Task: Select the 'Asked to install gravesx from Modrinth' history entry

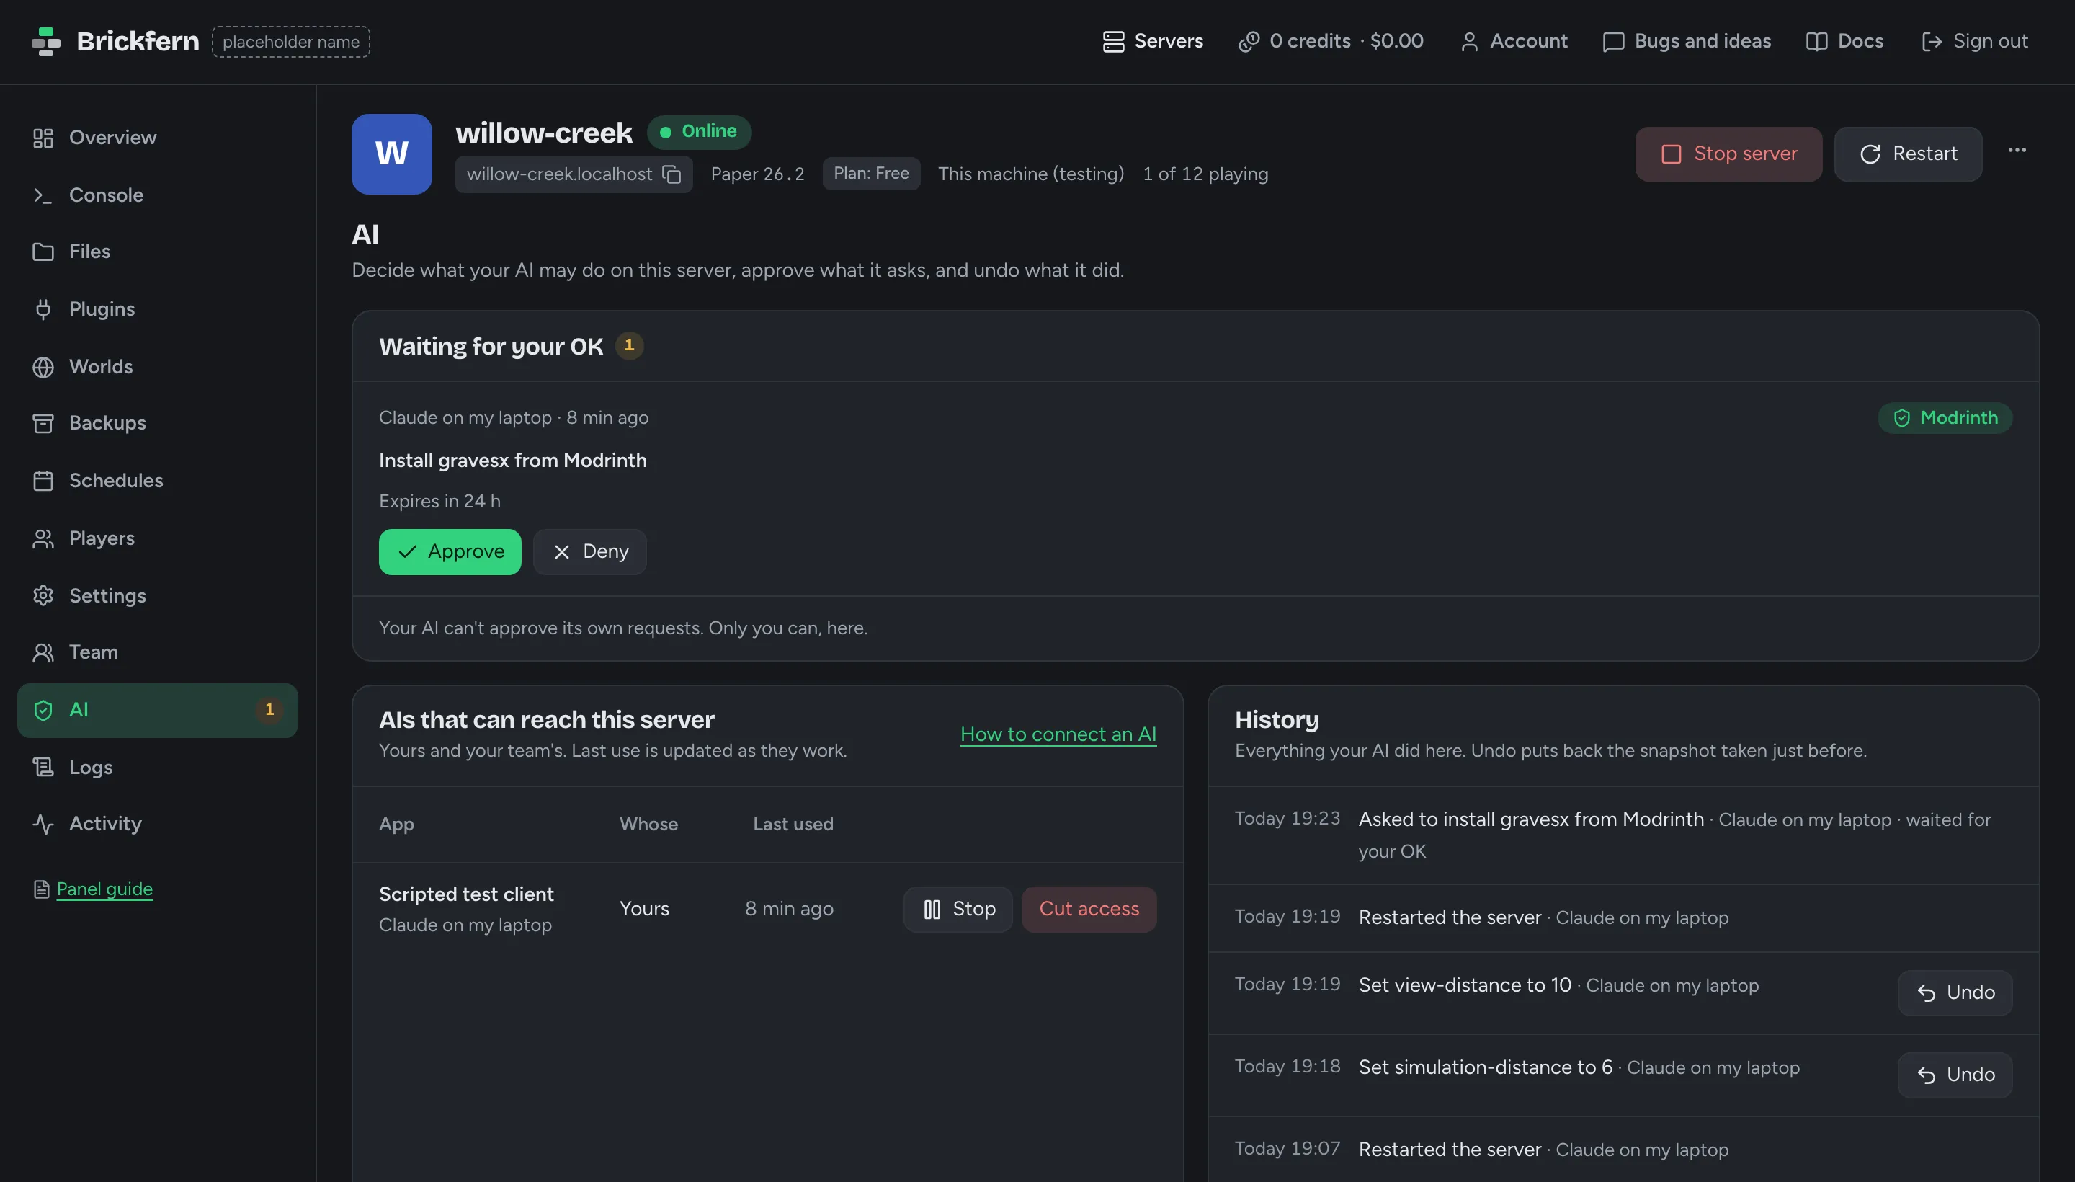Action: tap(1623, 835)
